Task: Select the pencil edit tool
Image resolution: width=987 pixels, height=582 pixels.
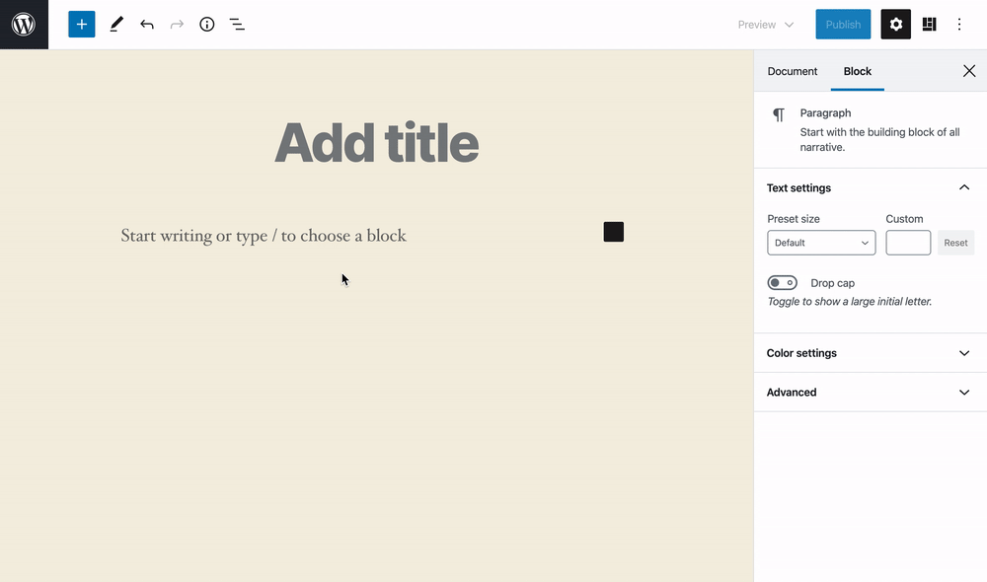Action: click(x=116, y=25)
